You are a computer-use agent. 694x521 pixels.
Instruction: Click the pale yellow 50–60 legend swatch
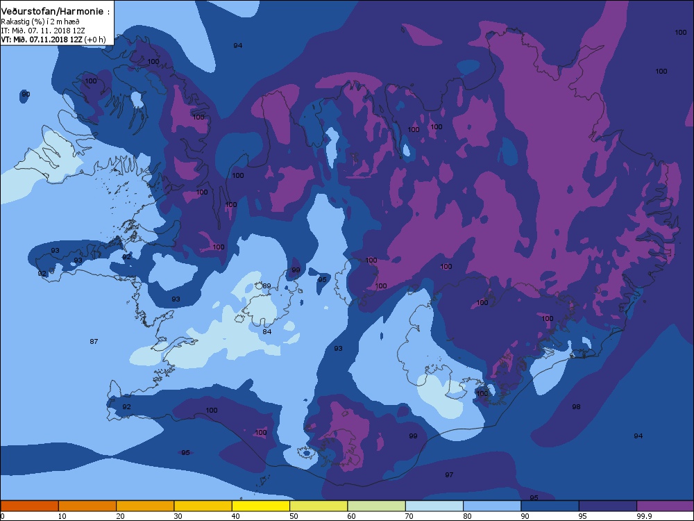319,506
